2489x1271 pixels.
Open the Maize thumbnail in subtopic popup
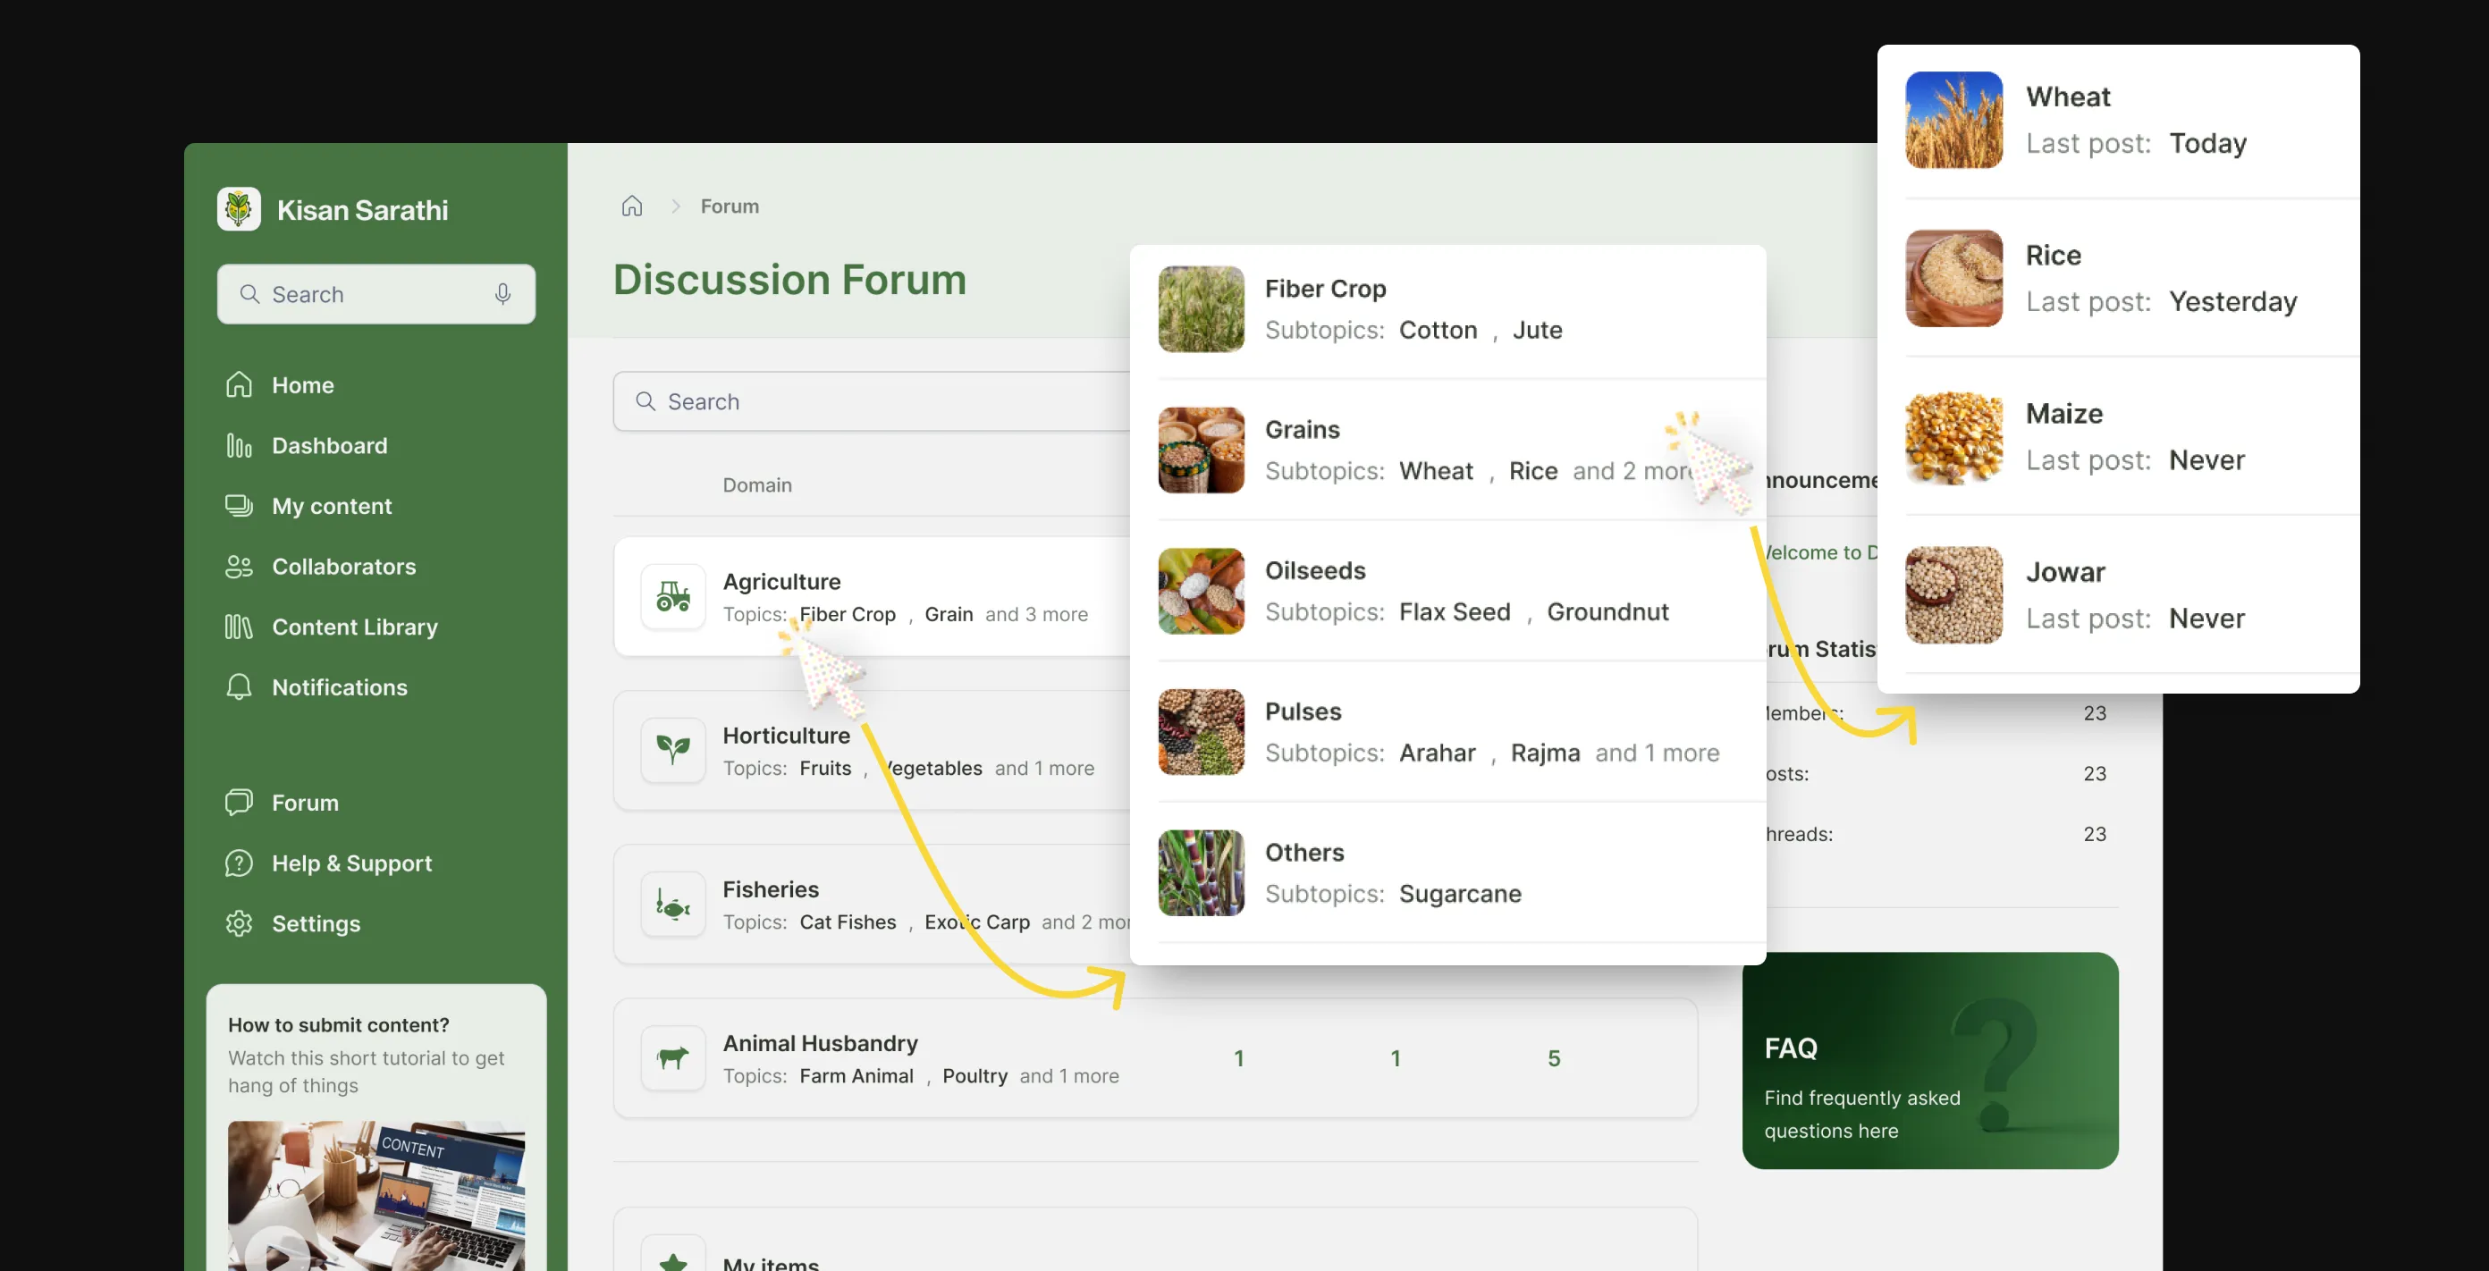coord(1953,436)
